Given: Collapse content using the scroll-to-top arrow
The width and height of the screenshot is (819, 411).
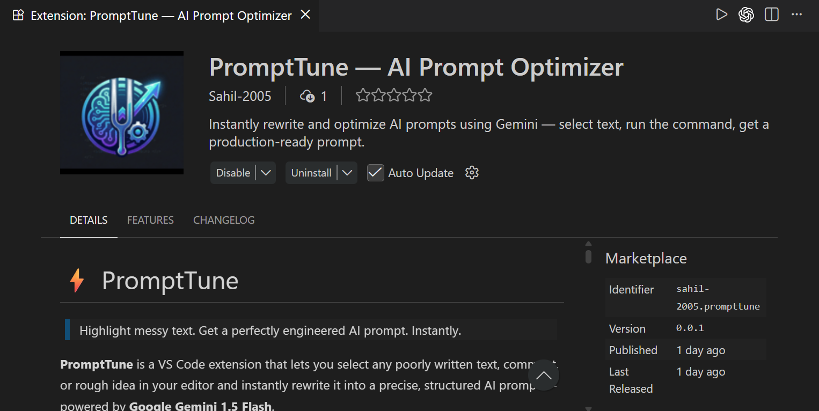Looking at the screenshot, I should point(543,375).
